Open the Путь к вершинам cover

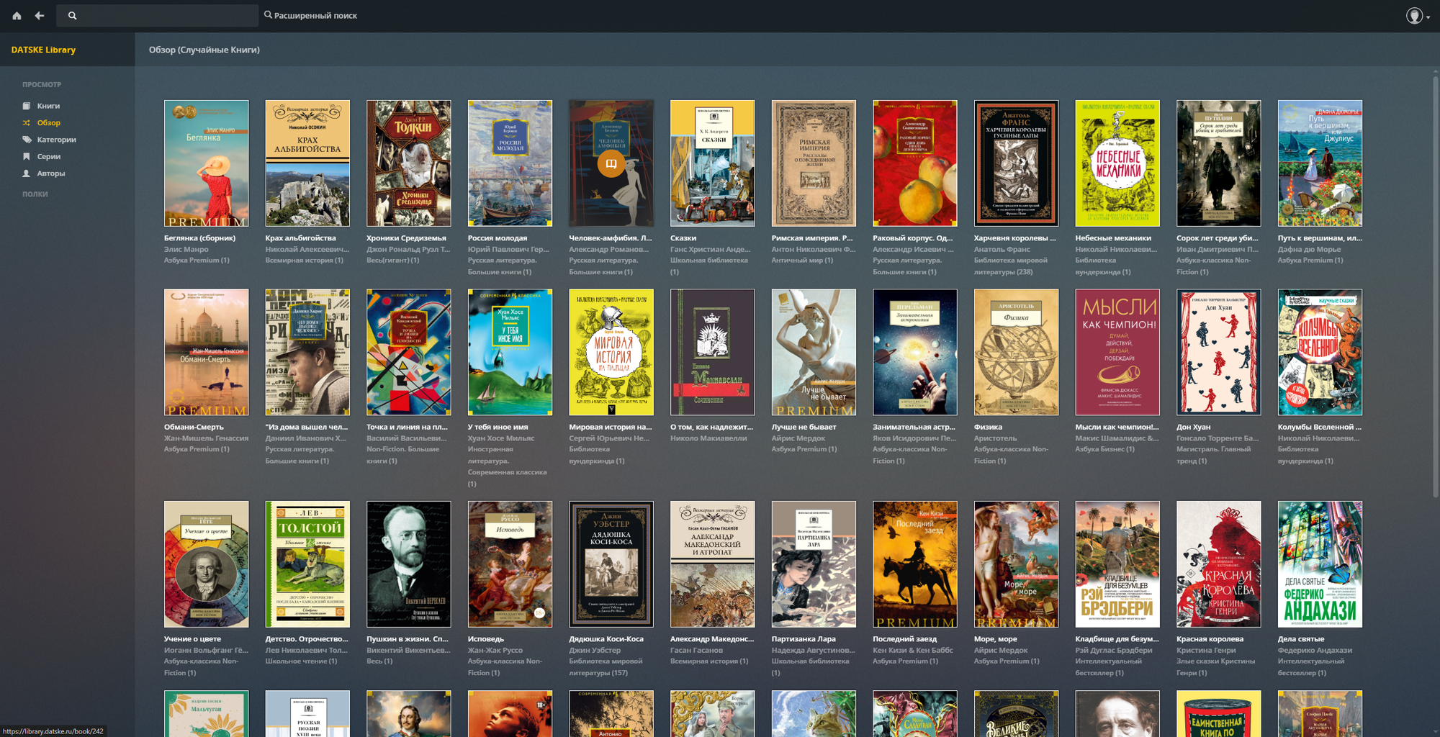pos(1320,163)
